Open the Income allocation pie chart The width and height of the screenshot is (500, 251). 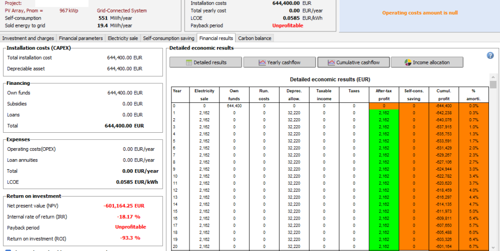[x=426, y=62]
